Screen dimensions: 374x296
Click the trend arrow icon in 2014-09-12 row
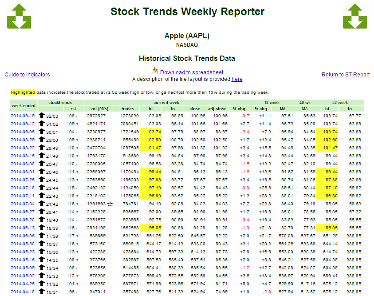tap(42, 123)
